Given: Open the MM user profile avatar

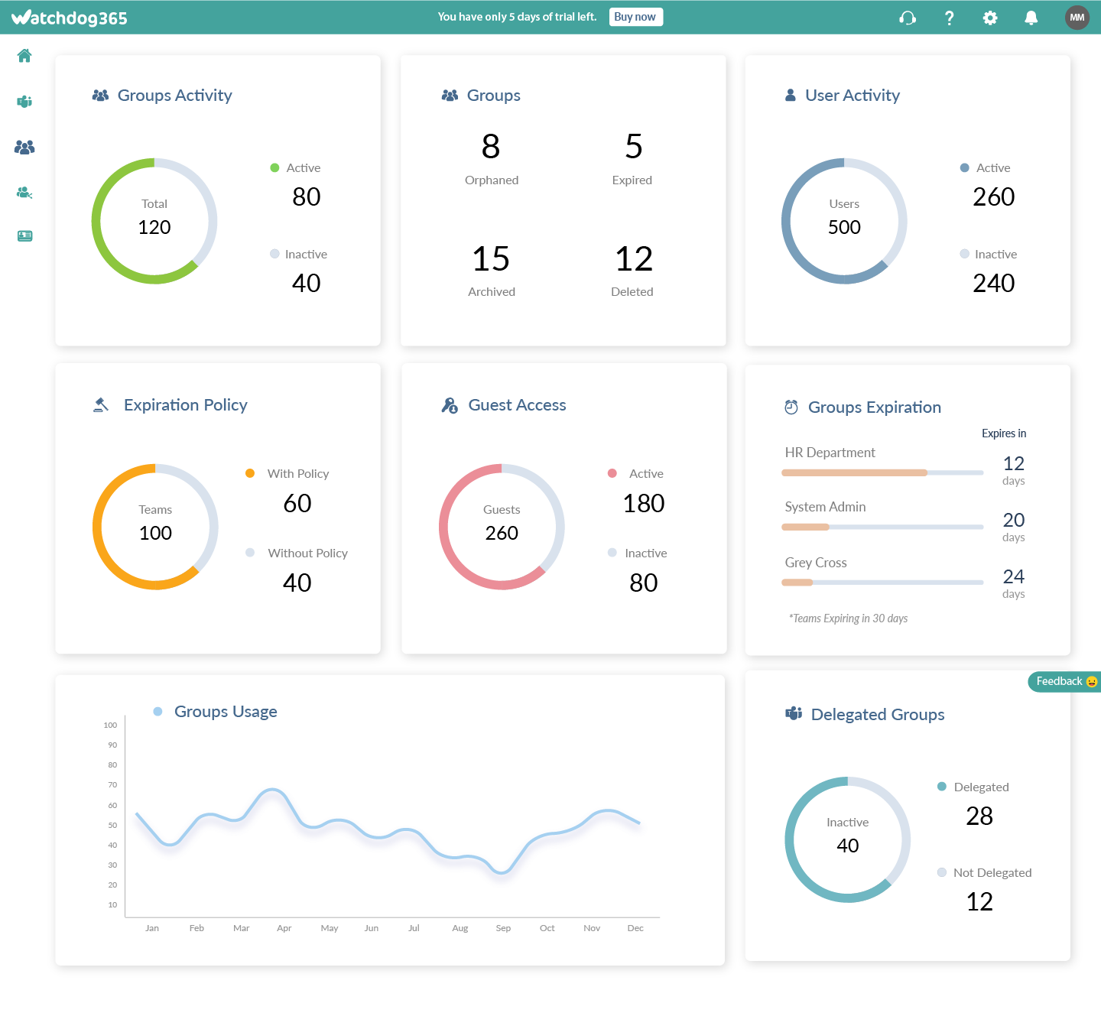Looking at the screenshot, I should 1077,18.
